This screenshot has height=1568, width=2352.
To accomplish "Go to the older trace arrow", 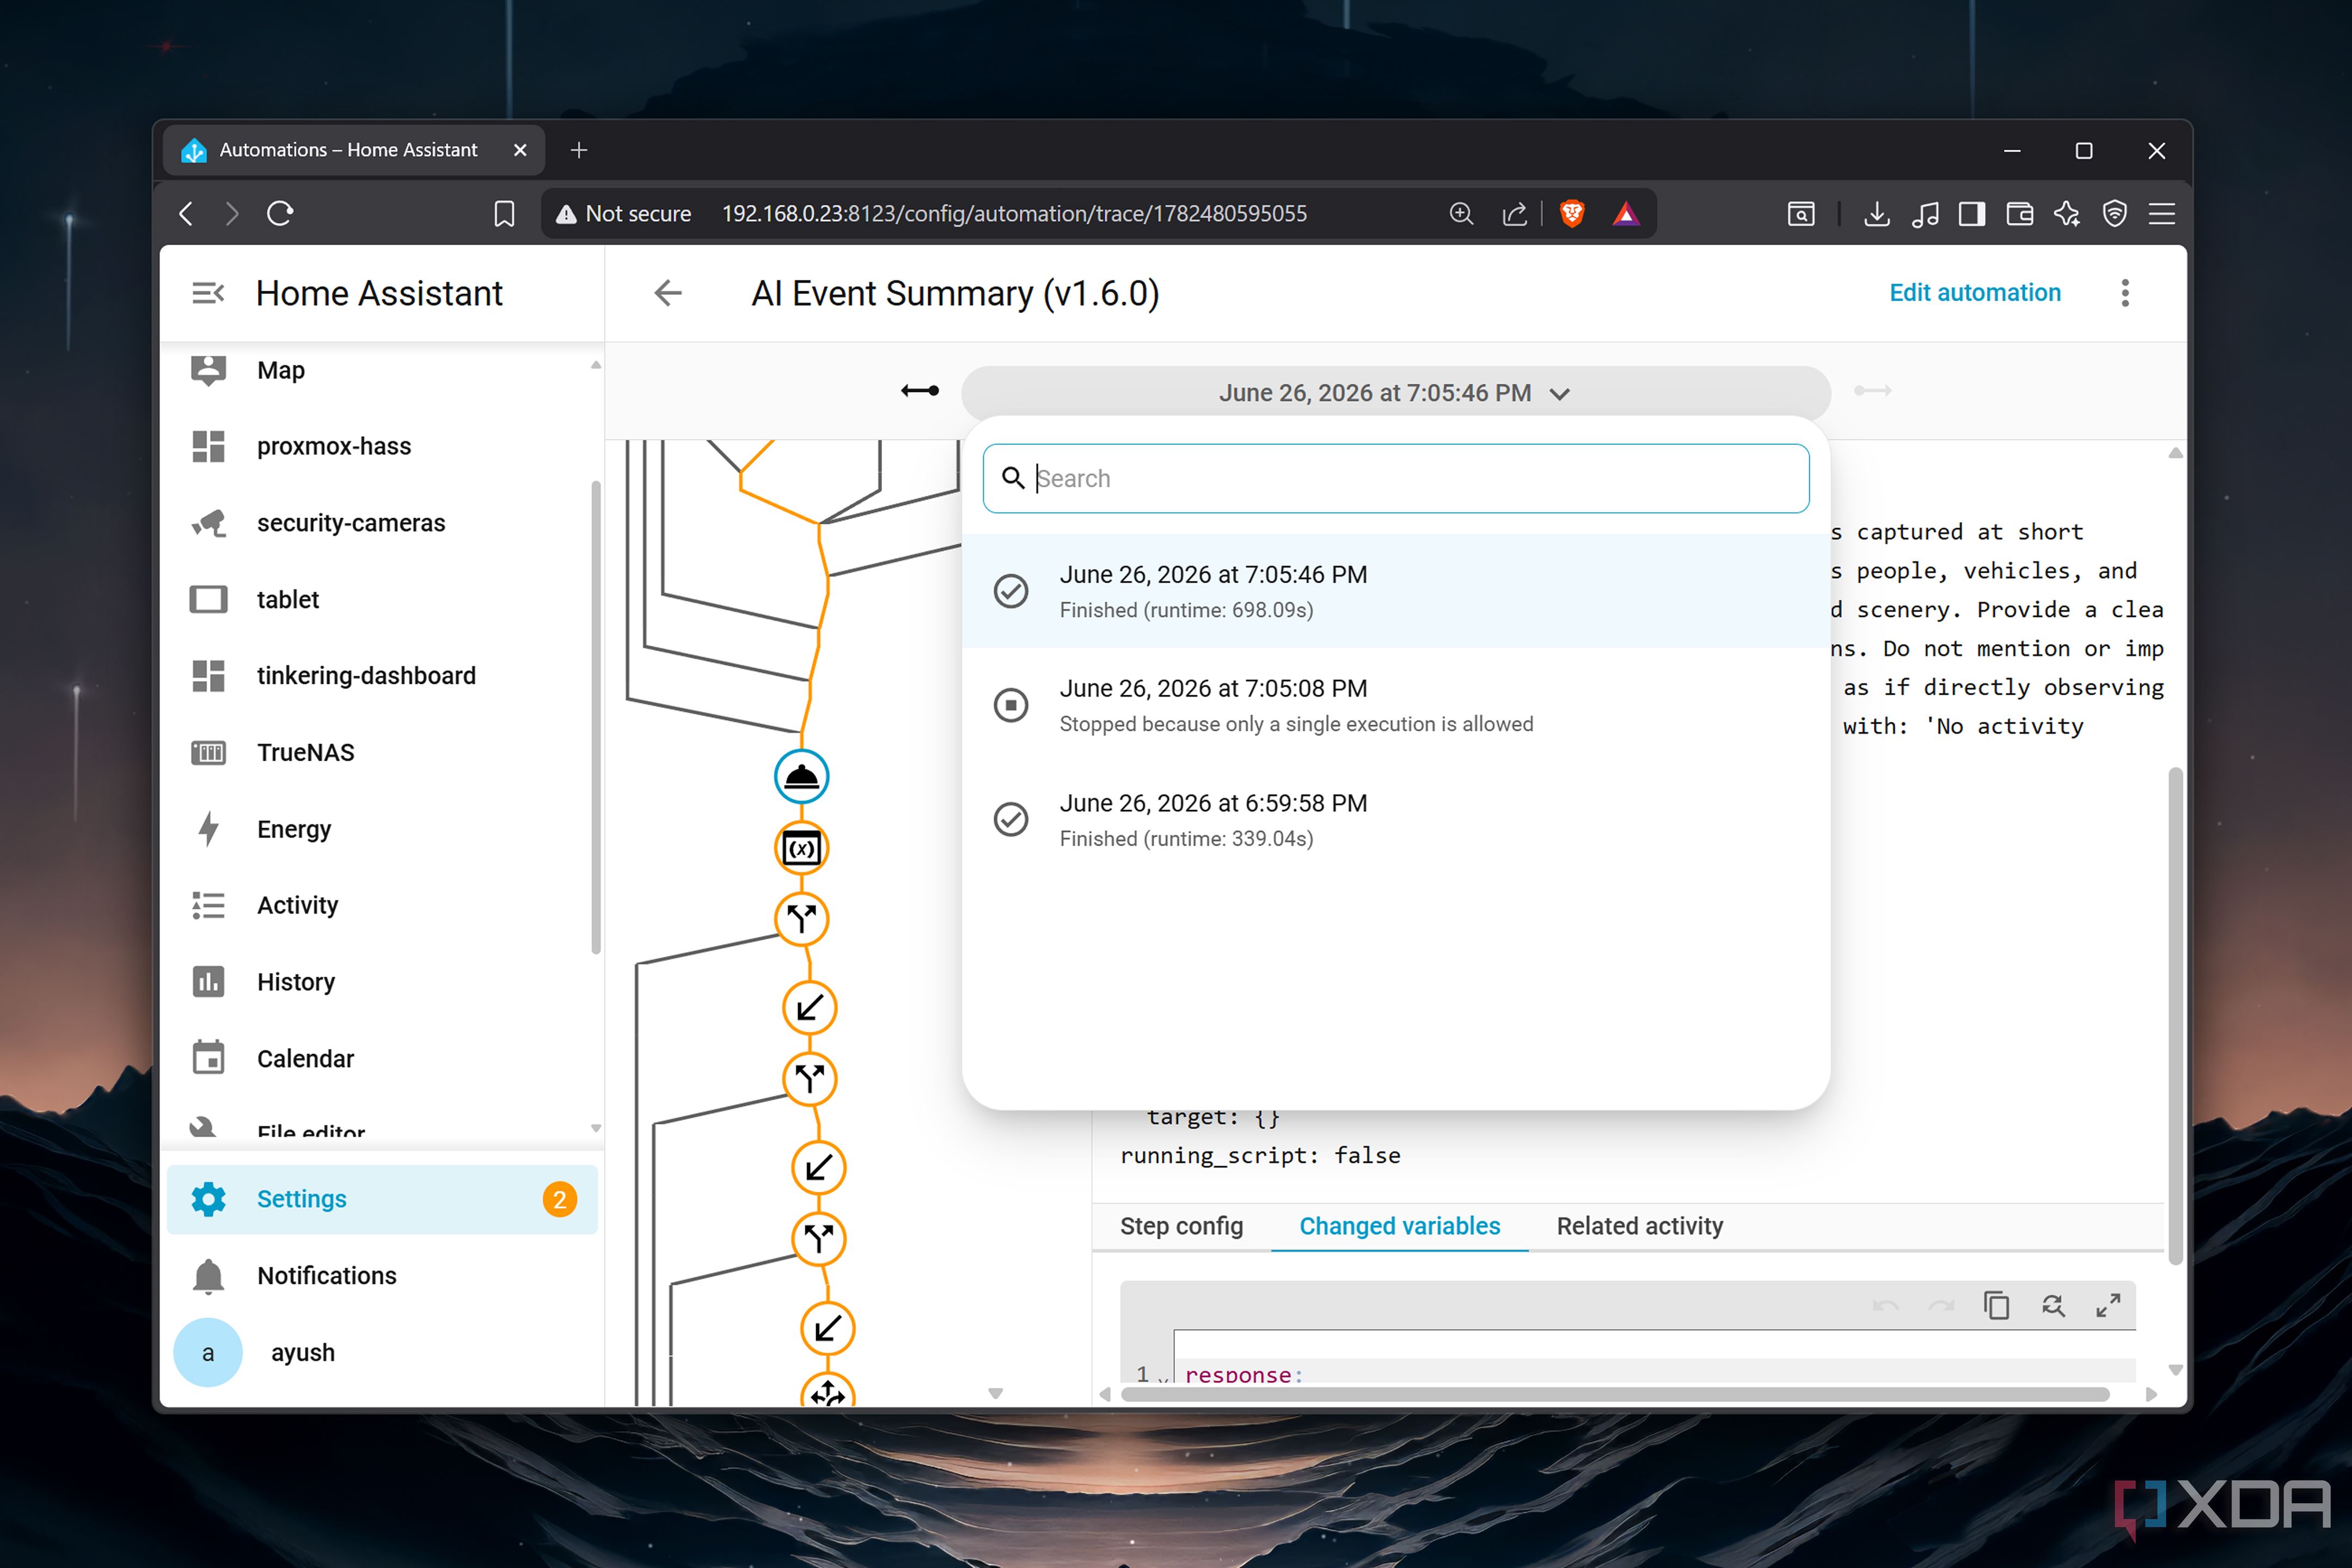I will point(919,391).
